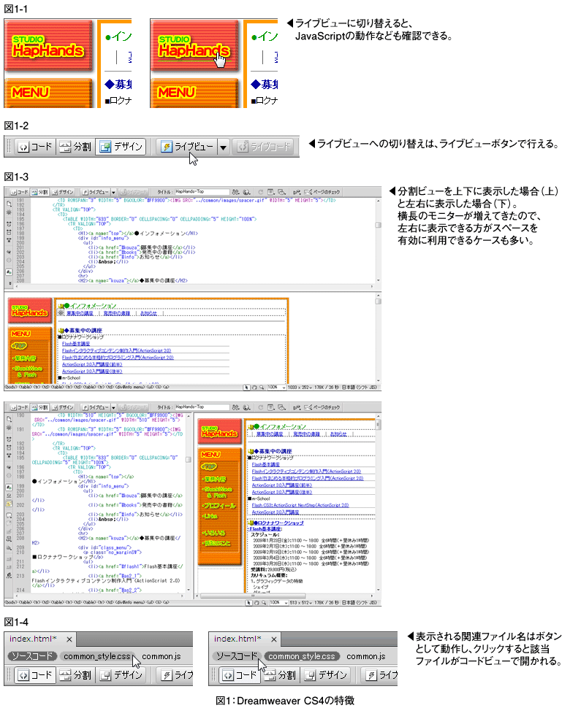Open File Management icon in upper window toolbar
Screen dimensions: 570x708
(235, 192)
